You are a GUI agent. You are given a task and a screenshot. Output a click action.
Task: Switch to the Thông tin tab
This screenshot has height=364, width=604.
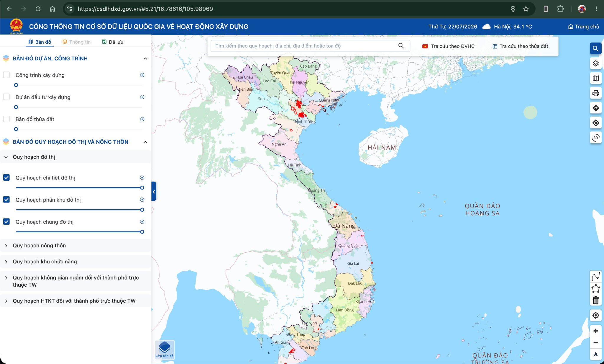(77, 42)
